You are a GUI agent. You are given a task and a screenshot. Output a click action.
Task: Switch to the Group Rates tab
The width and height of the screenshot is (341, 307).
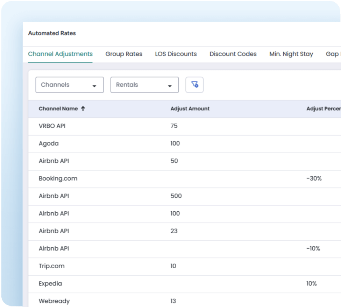point(124,54)
